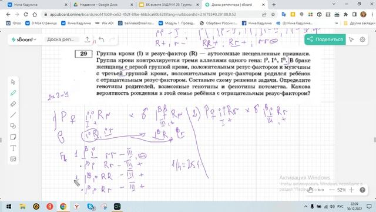Select the sticky note tool

tap(13, 137)
